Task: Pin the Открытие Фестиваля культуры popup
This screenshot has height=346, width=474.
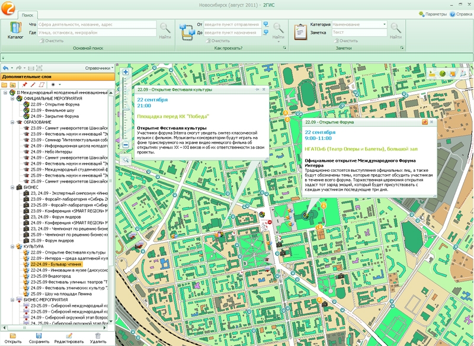Action: coord(257,89)
